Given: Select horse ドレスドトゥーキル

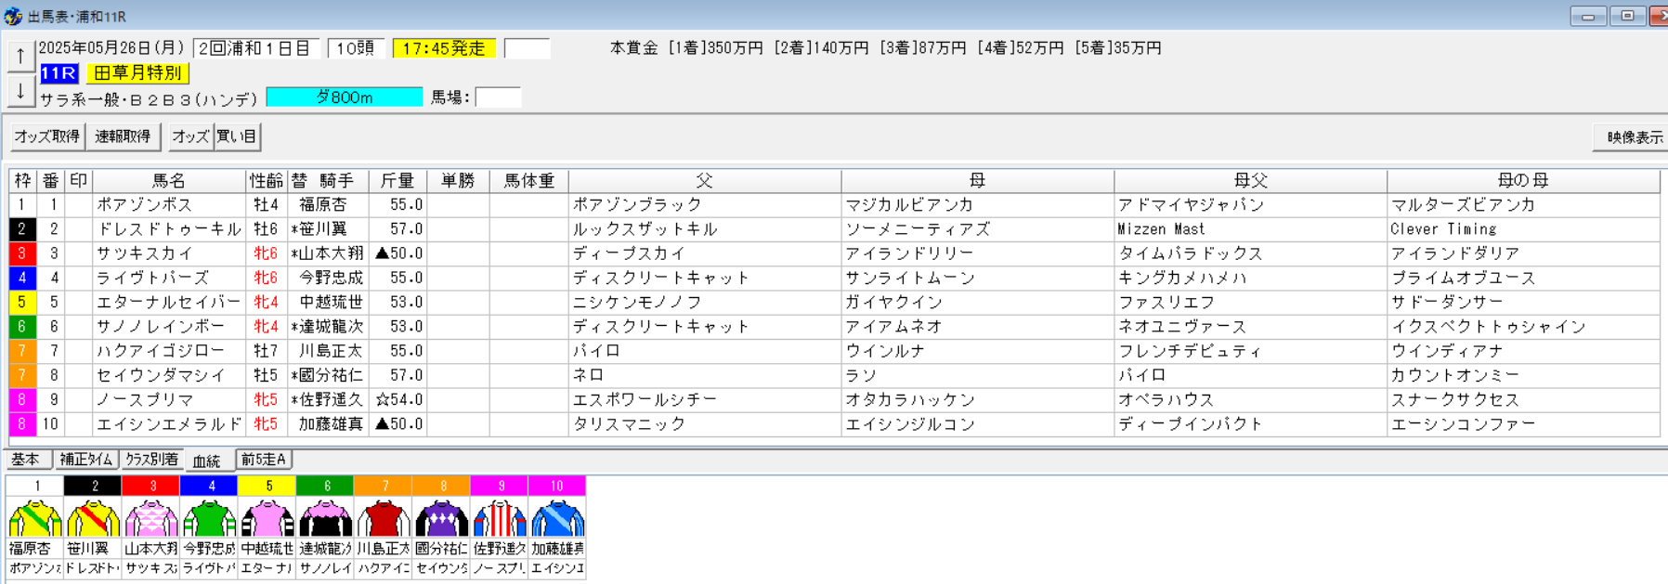Looking at the screenshot, I should pyautogui.click(x=169, y=229).
